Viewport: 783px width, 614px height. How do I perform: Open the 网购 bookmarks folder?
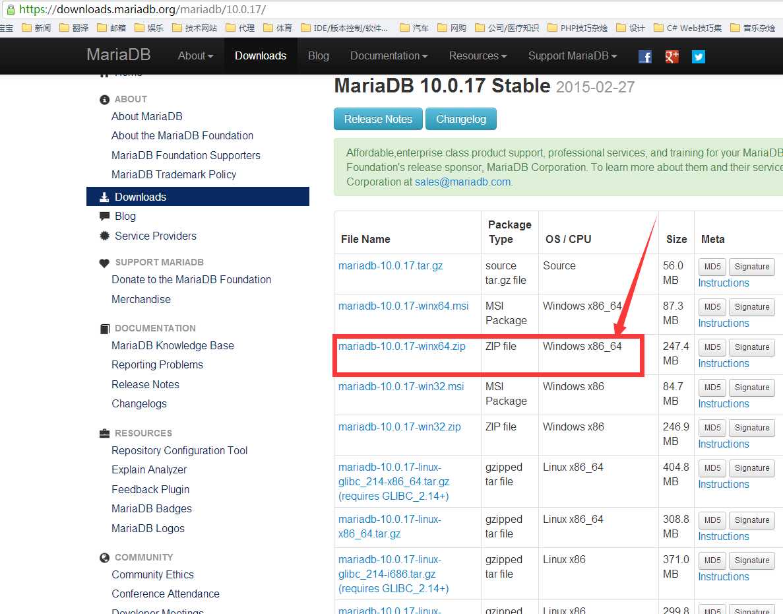click(451, 28)
